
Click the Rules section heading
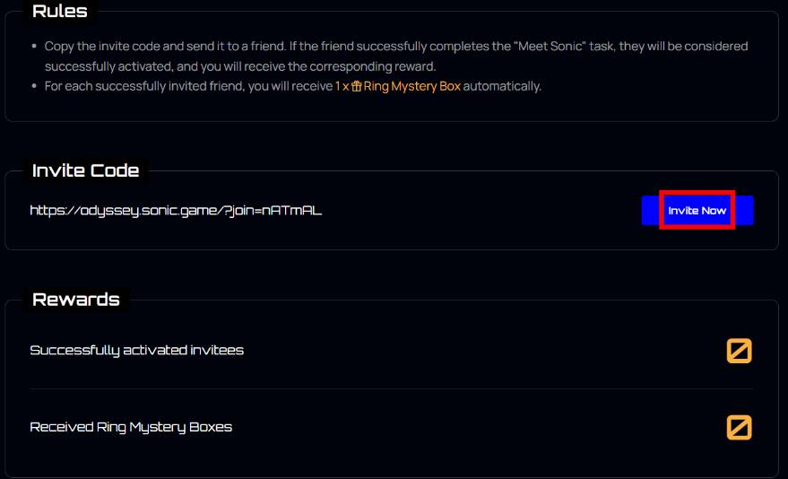tap(60, 11)
